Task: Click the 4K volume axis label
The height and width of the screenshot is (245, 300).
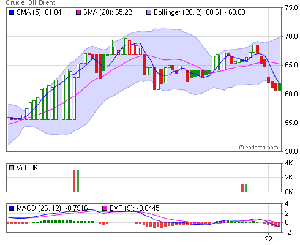Action: 289,163
